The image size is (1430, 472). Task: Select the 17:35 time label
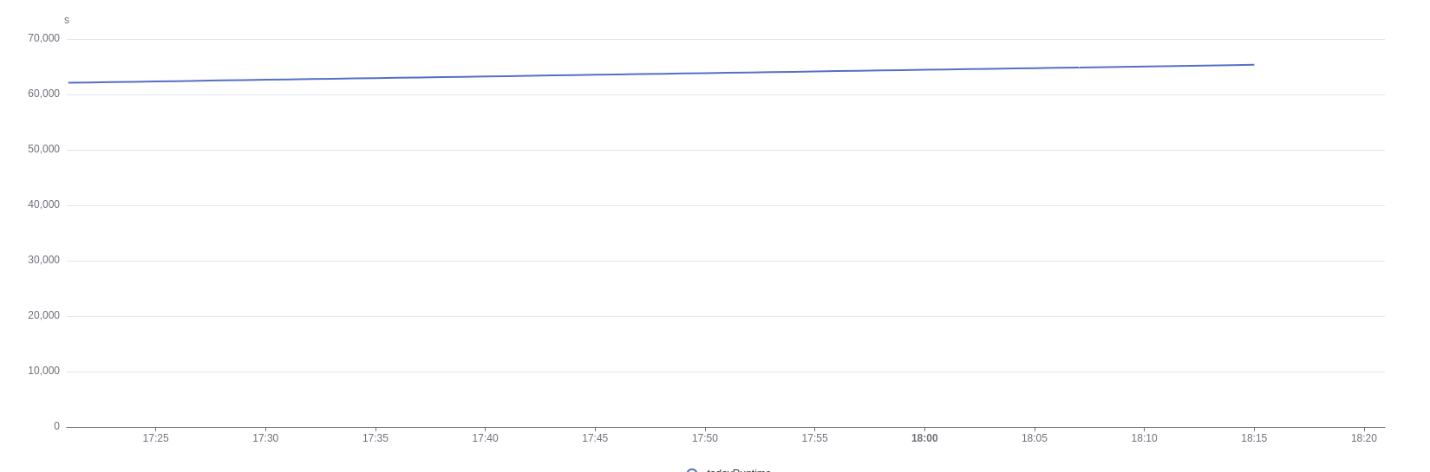[x=375, y=438]
